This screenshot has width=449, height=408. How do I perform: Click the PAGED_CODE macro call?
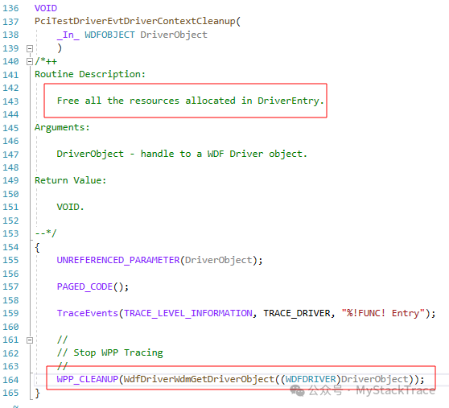pyautogui.click(x=93, y=286)
